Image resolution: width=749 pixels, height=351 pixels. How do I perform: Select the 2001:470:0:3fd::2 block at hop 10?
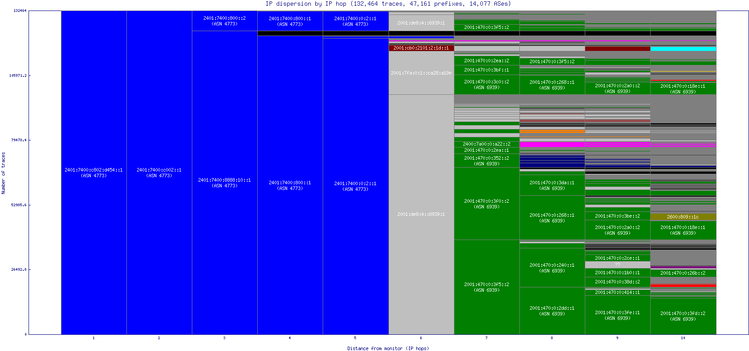pyautogui.click(x=683, y=316)
